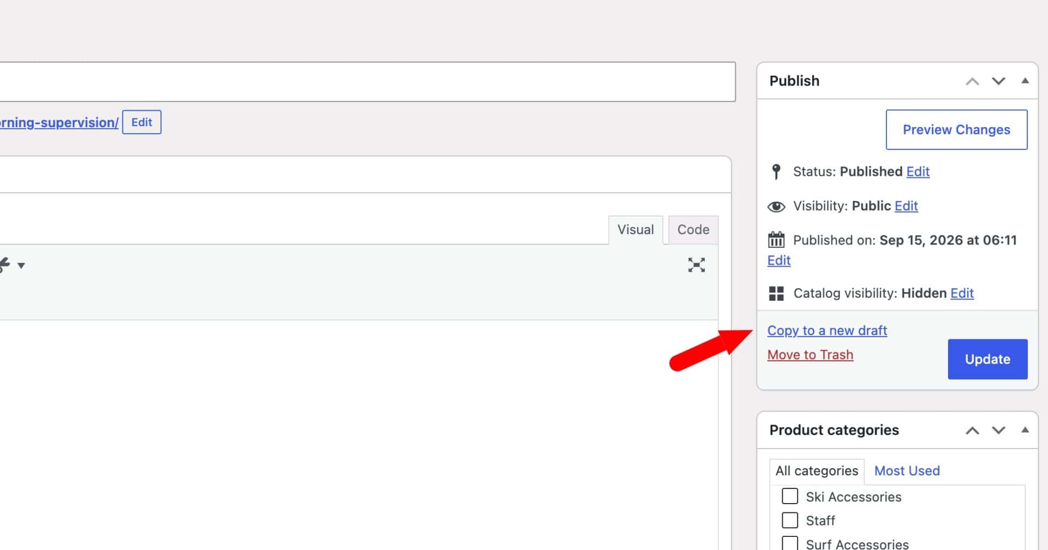Screen dimensions: 1048x550
Task: Check the Surf Accessories category
Action: tap(790, 543)
